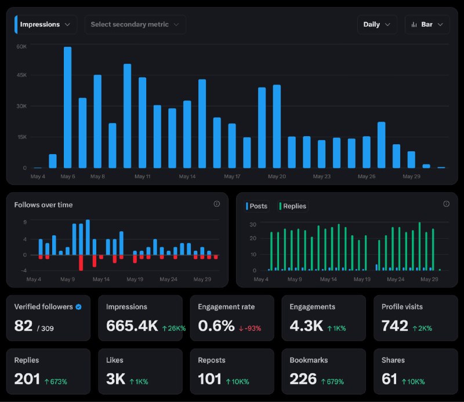The height and width of the screenshot is (402, 464).
Task: Click the info icon on Posts and Replies chart
Action: point(446,204)
